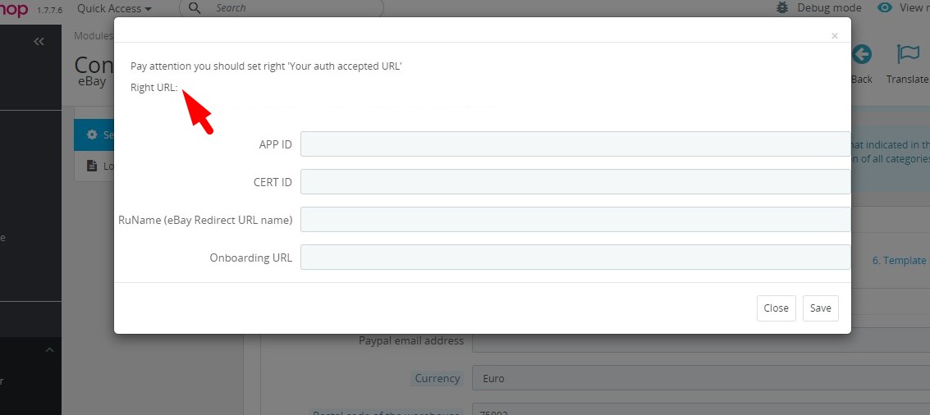Click the RuName eBay Redirect URL field
Screen dimensions: 930x415
(575, 219)
